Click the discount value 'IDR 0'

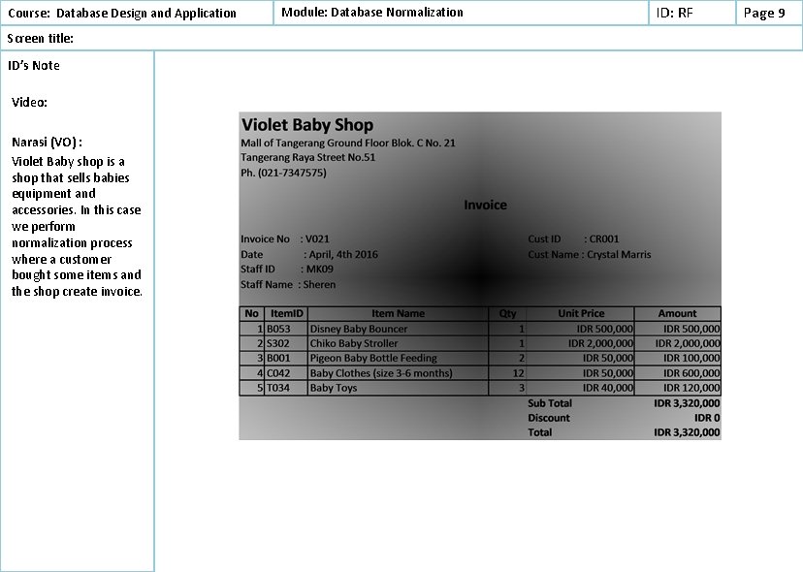pos(707,418)
